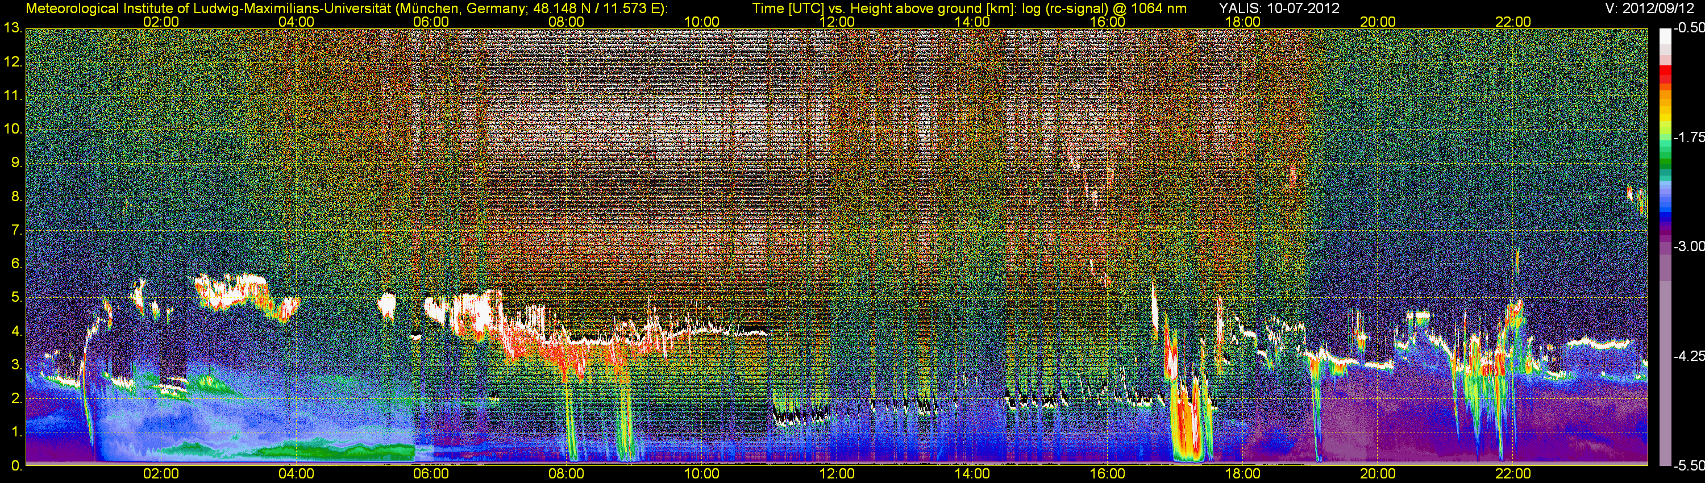Image resolution: width=1705 pixels, height=483 pixels.
Task: Click the 12 km height axis label
Action: coord(12,62)
